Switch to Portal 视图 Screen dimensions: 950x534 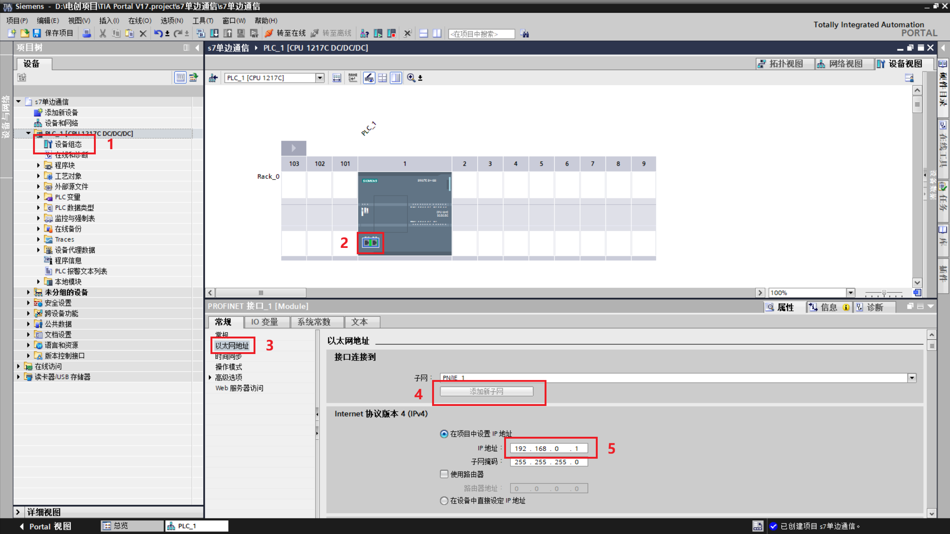coord(45,526)
